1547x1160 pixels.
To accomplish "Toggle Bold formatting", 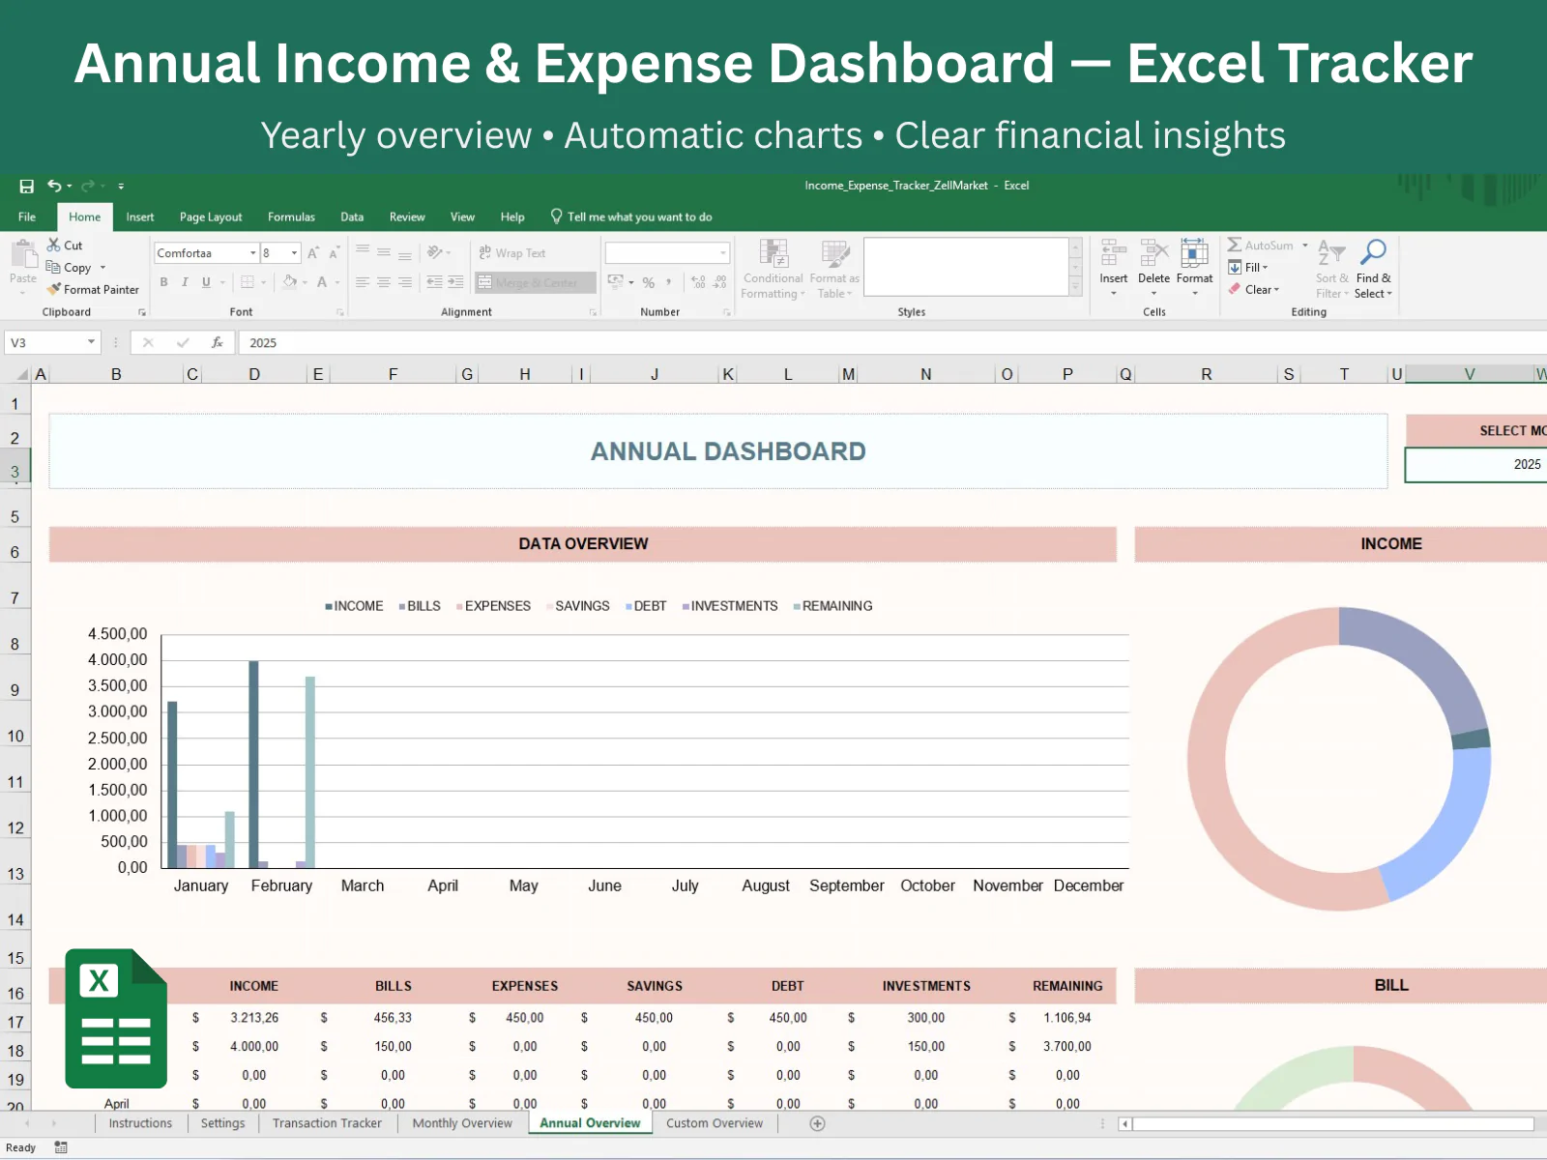I will [x=163, y=282].
